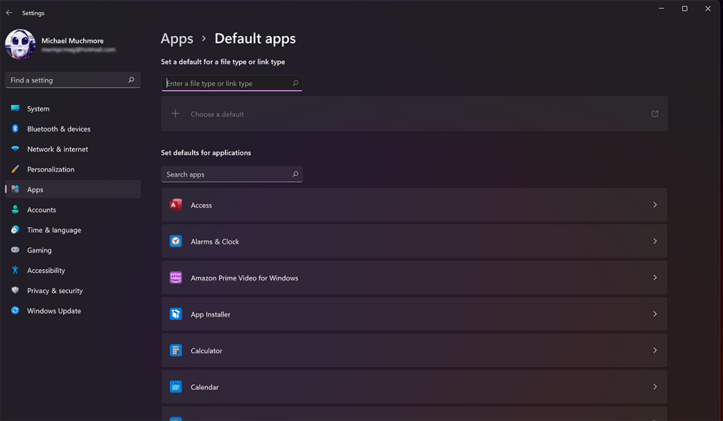
Task: Click the Accounts person icon
Action: pyautogui.click(x=15, y=209)
